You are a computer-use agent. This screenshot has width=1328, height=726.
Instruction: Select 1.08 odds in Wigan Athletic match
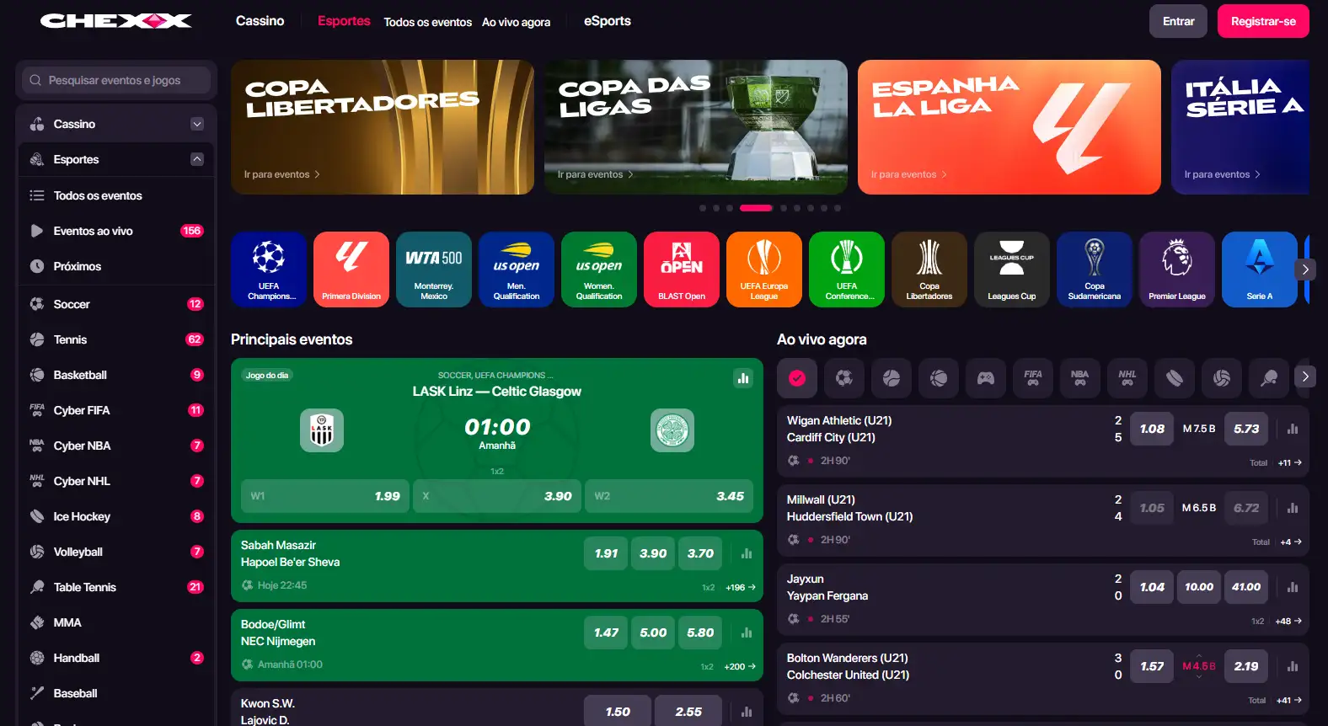(1152, 429)
